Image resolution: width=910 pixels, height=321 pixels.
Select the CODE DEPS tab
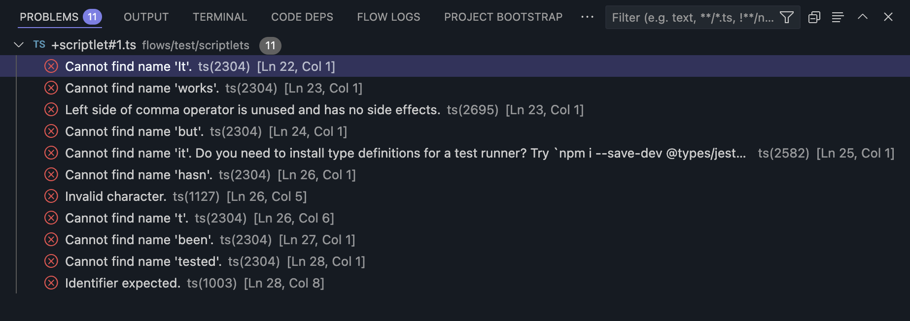tap(302, 17)
